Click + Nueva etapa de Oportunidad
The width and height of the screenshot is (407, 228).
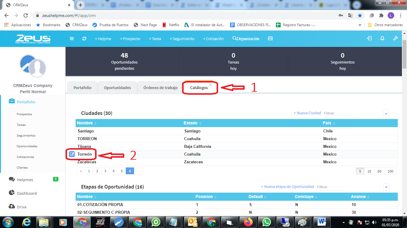[x=288, y=186]
